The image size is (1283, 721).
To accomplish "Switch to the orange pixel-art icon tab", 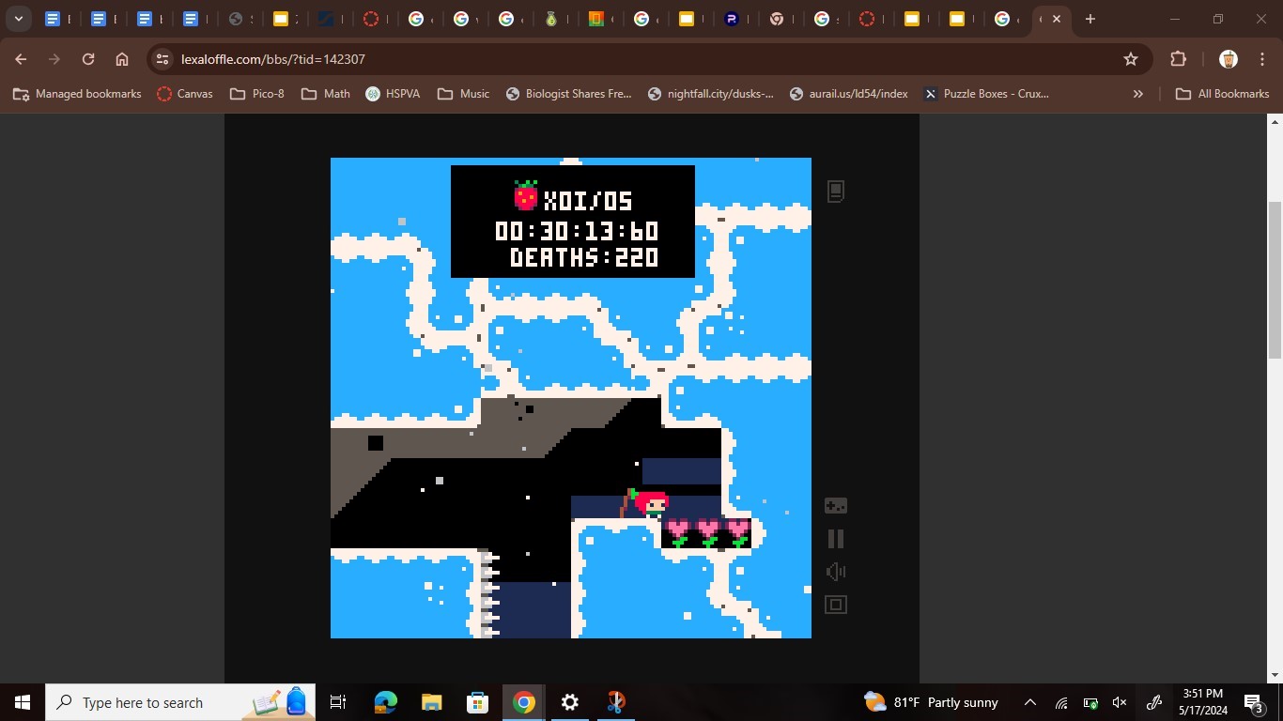I will coord(595,19).
